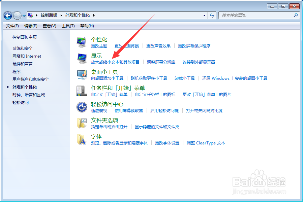This screenshot has height=202, width=303.
Task: Go to 控制面板主页 in sidebar
Action: tap(25, 37)
